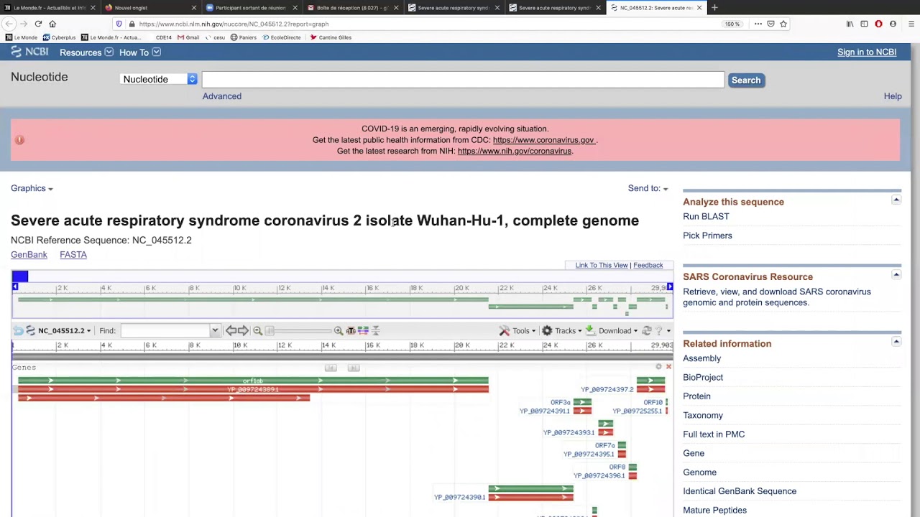Click the blue overview position marker
This screenshot has width=920, height=517.
(x=19, y=276)
